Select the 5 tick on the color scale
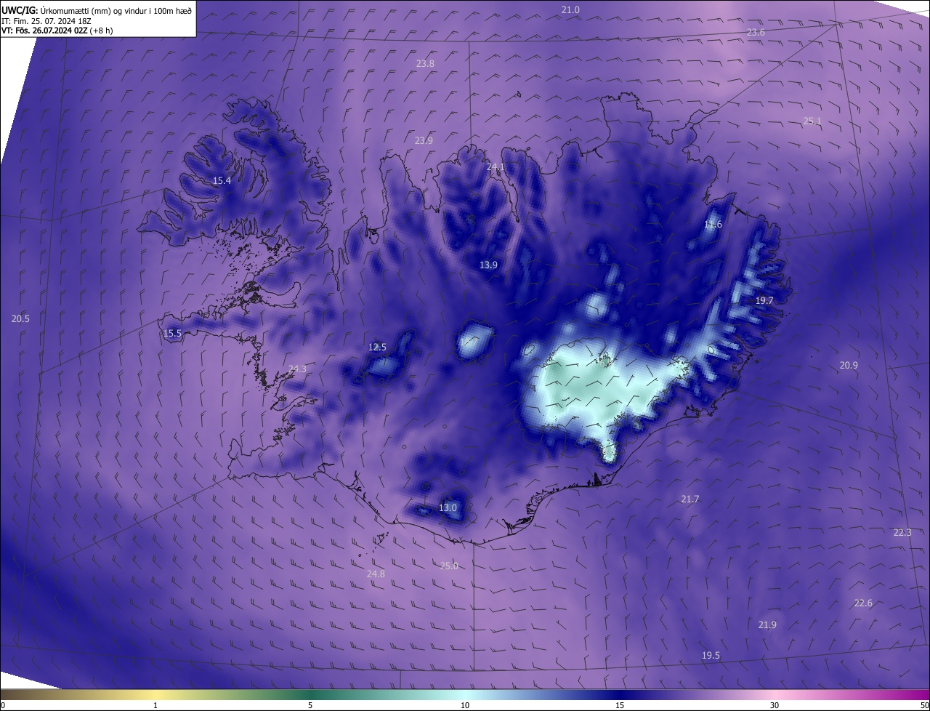Viewport: 930px width, 711px height. [x=310, y=705]
